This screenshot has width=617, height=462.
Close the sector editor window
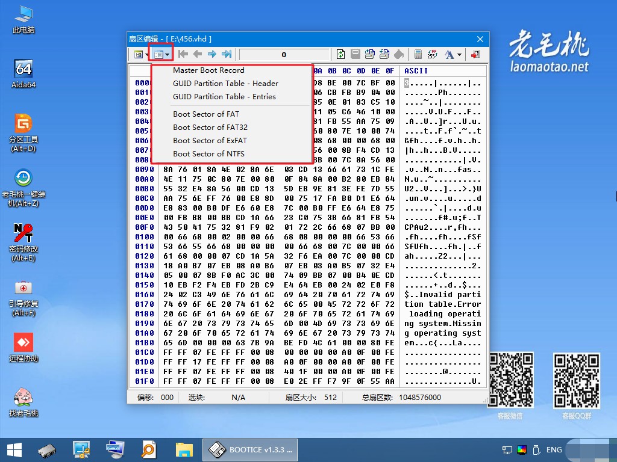tap(480, 39)
